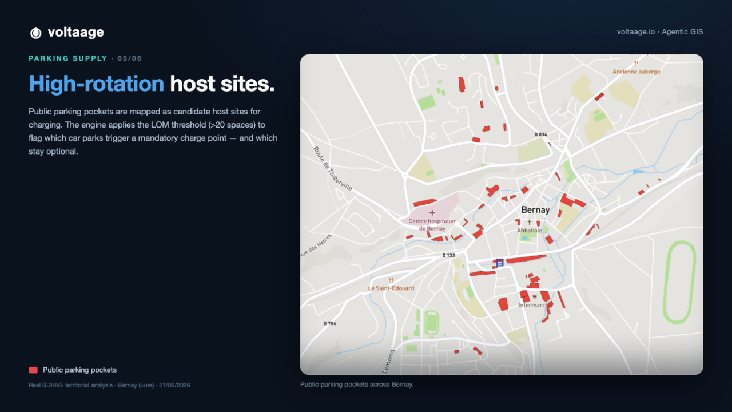Click the blue charging station marker

pos(500,263)
